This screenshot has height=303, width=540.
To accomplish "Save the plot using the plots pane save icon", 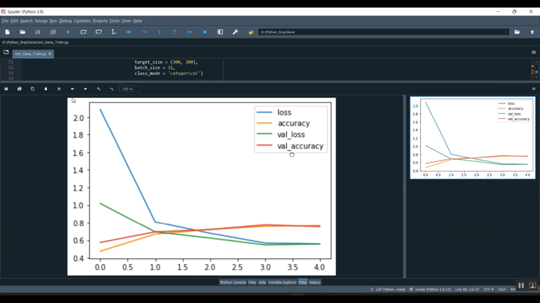I will coord(6,89).
